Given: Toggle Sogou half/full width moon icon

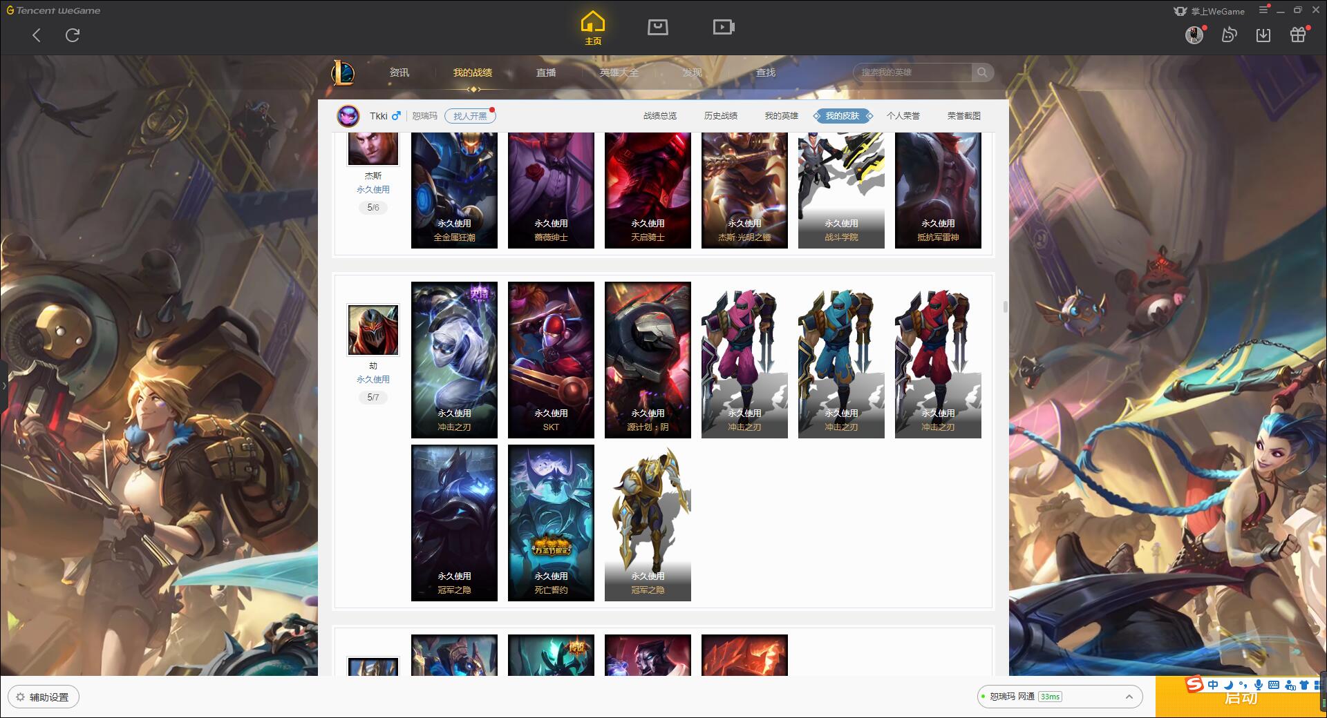Looking at the screenshot, I should click(1228, 685).
